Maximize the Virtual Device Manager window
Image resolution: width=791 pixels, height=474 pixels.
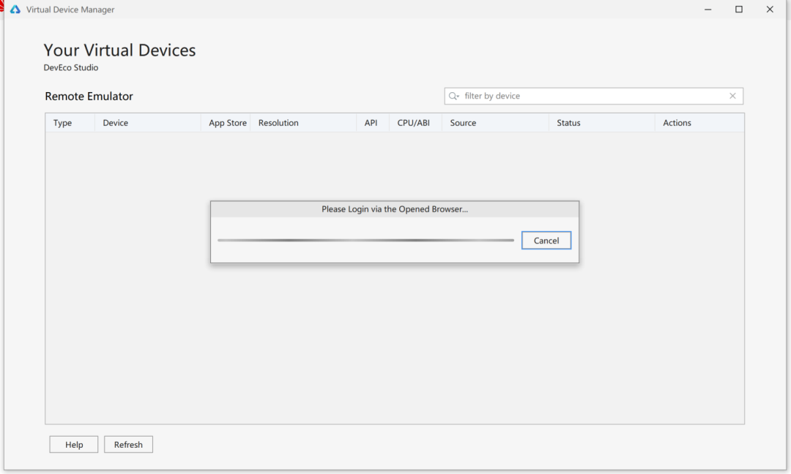[x=738, y=10]
